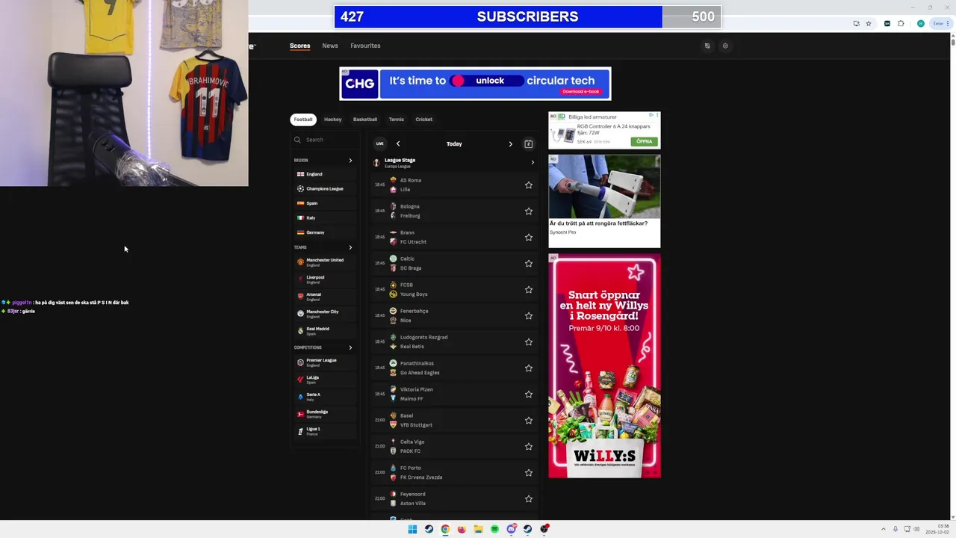This screenshot has width=956, height=538.
Task: Select the Football sport tab
Action: (303, 120)
